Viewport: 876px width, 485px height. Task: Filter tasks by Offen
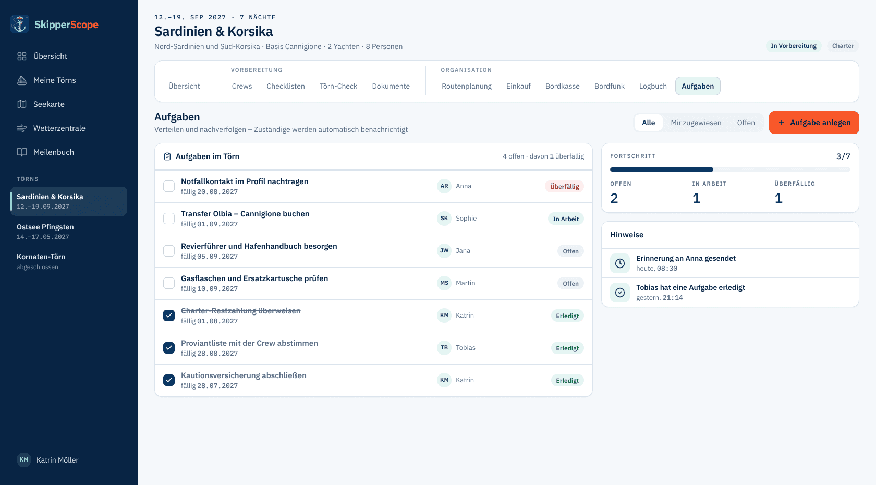click(x=746, y=123)
